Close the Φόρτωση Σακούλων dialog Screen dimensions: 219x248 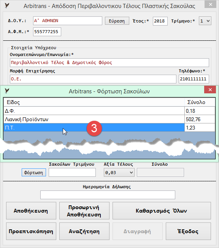210,90
